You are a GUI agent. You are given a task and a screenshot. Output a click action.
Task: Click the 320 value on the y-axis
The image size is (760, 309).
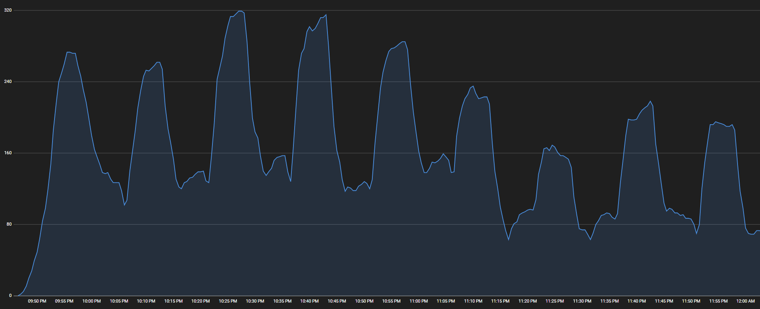[x=8, y=10]
